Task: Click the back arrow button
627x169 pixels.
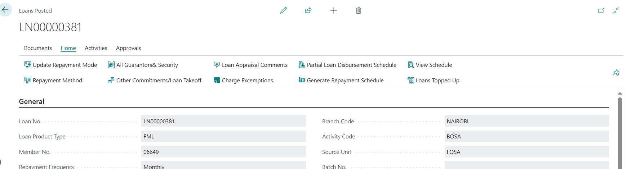Action: [x=5, y=10]
